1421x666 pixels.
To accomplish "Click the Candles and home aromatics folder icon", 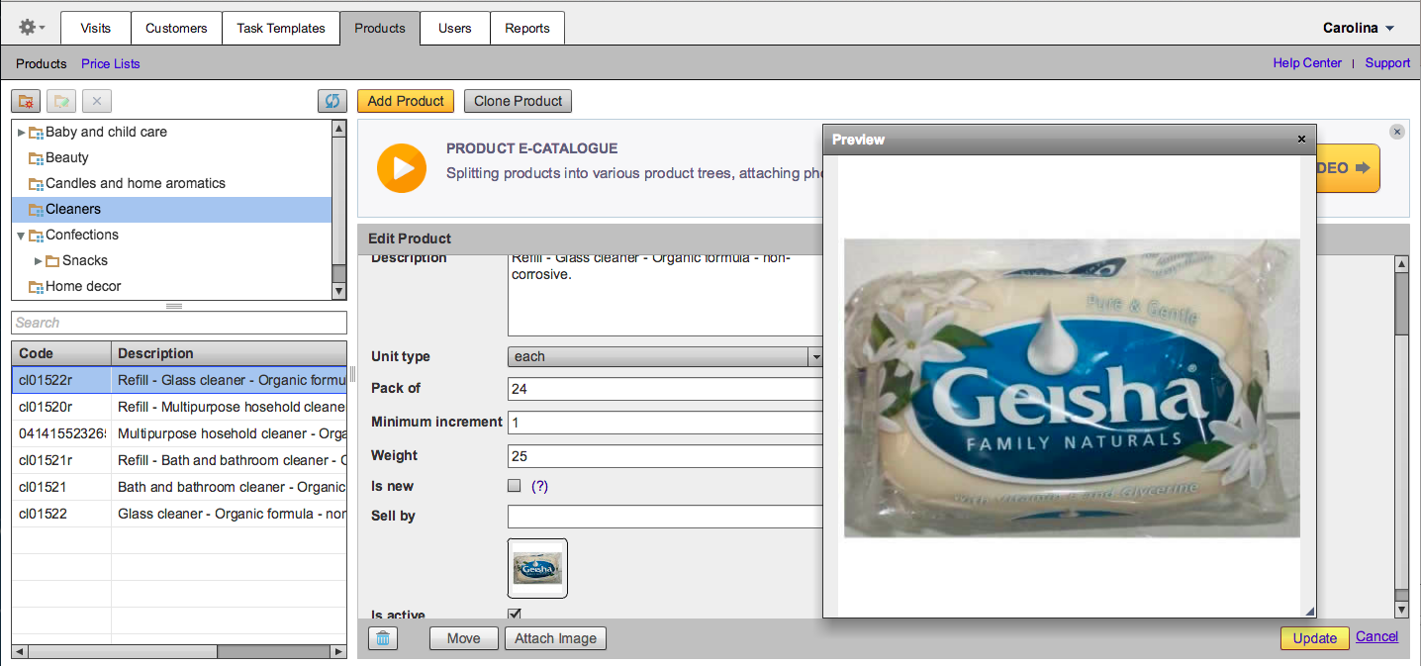I will pos(36,183).
